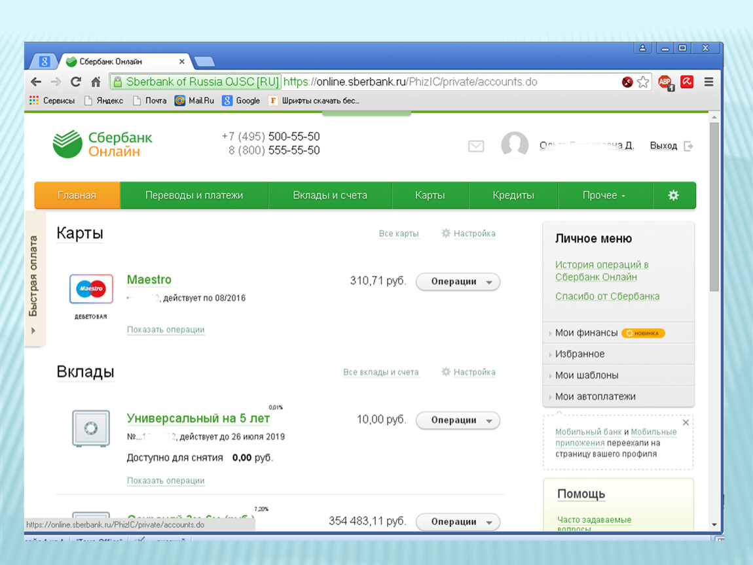Open the Мобильный банк link

click(588, 432)
